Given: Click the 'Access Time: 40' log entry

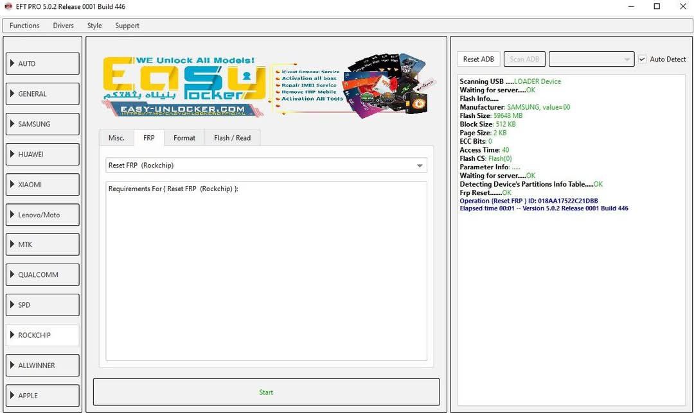Looking at the screenshot, I should coord(485,149).
